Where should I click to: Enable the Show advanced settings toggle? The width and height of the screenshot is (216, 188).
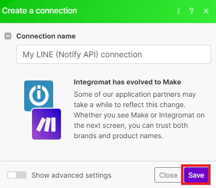click(x=17, y=175)
